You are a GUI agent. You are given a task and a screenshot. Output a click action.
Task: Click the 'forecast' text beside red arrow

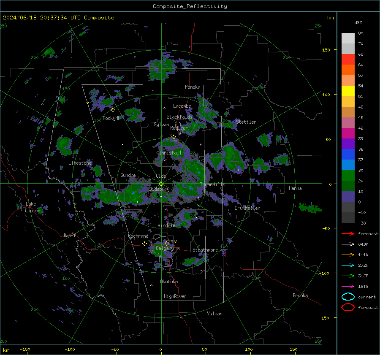click(368, 233)
